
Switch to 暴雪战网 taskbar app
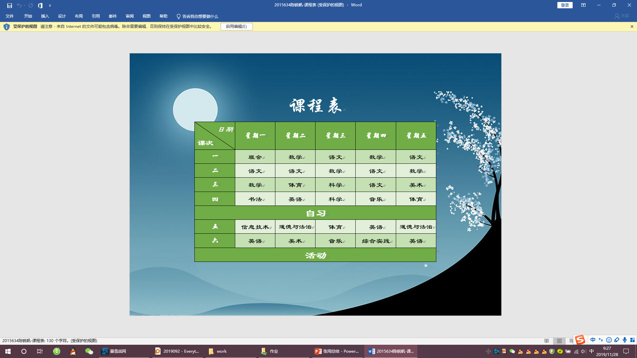point(124,351)
